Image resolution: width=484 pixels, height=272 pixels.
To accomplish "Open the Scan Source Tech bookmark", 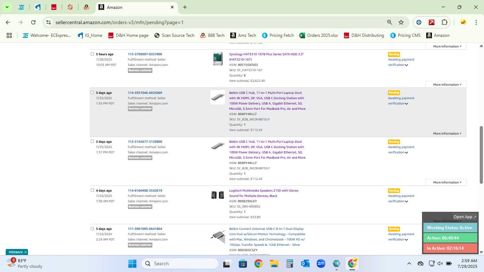I will (x=174, y=35).
